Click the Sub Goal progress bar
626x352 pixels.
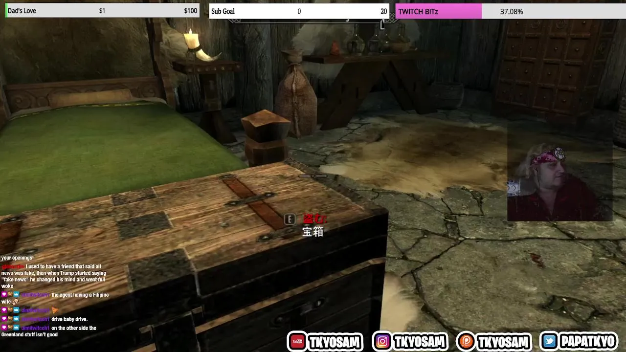299,11
